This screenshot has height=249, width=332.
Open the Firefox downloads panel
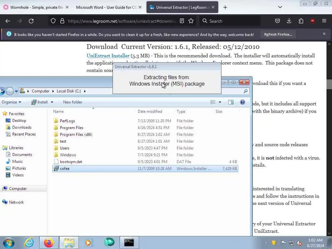coord(289,21)
